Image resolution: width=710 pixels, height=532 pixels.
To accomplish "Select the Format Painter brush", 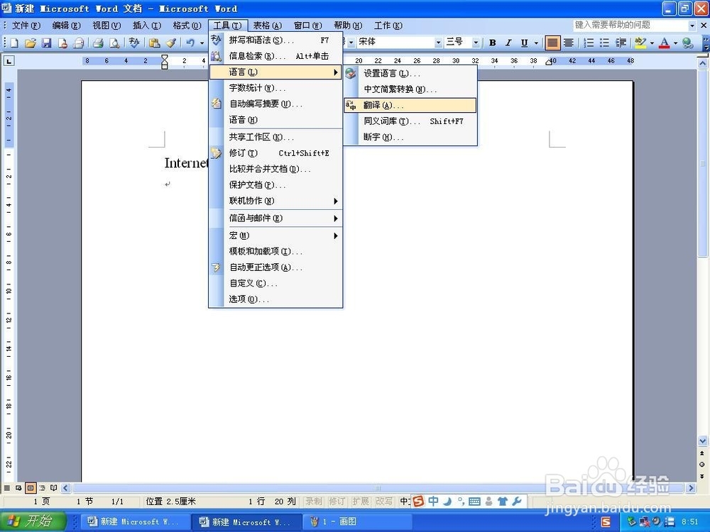I will 170,43.
